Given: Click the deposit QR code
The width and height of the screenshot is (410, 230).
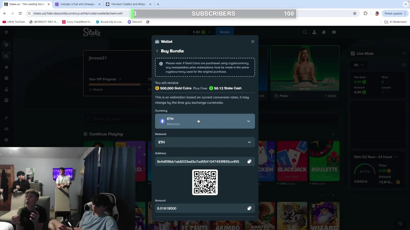Looking at the screenshot, I should coord(205,182).
